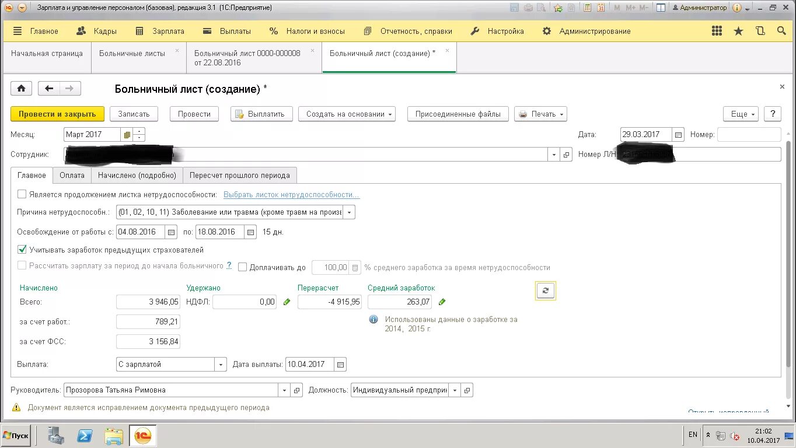796x448 pixels.
Task: Click 'Выбрать листок нетрудоспособности...' link
Action: click(292, 195)
